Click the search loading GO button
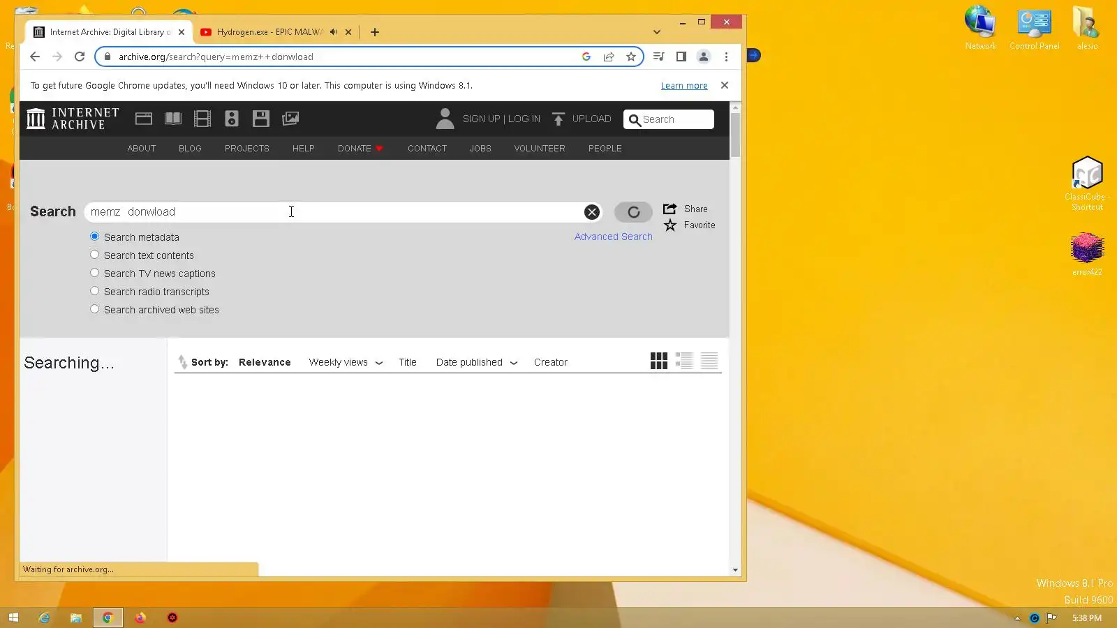This screenshot has width=1117, height=628. [x=633, y=212]
